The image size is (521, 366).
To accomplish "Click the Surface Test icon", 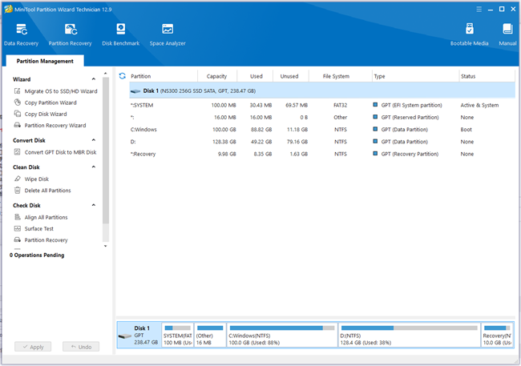I will pos(18,228).
